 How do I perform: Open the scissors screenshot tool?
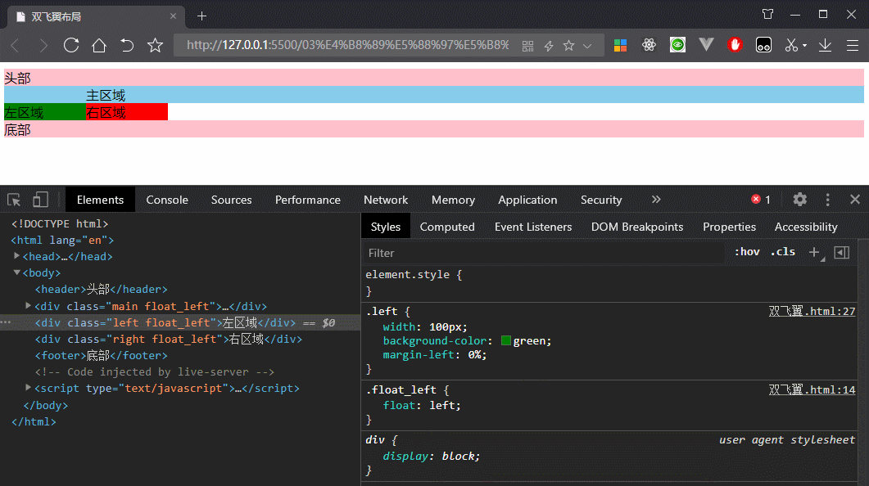(x=791, y=45)
